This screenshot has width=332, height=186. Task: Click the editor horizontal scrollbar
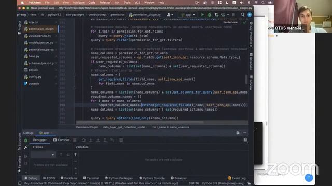pyautogui.click(x=140, y=122)
